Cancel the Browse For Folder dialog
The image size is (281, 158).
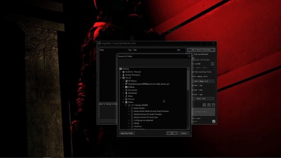click(184, 133)
